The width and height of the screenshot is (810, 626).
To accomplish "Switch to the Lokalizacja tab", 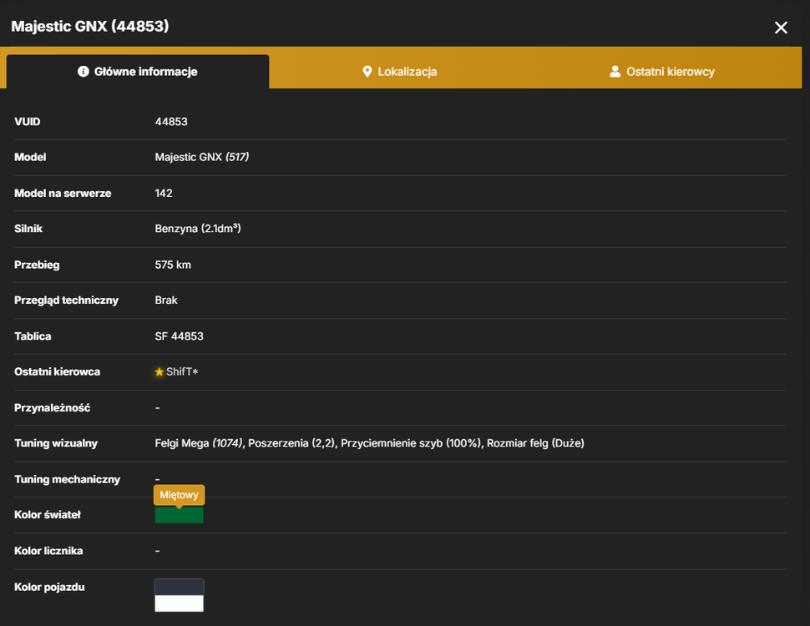I will 399,71.
